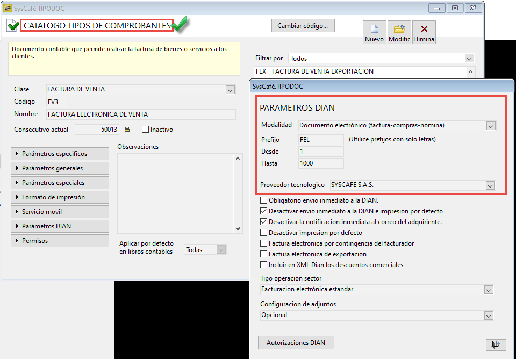Click the Elimina red X button
The width and height of the screenshot is (516, 359).
[424, 32]
